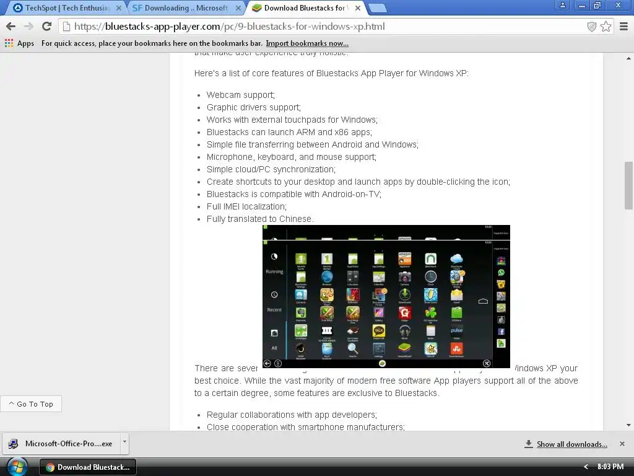634x476 pixels.
Task: Click the Recent icon in Bluestacks screenshot
Action: (x=274, y=294)
